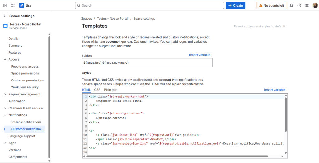This screenshot has width=319, height=163.
Task: Open the settings gear icon
Action: click(x=307, y=5)
